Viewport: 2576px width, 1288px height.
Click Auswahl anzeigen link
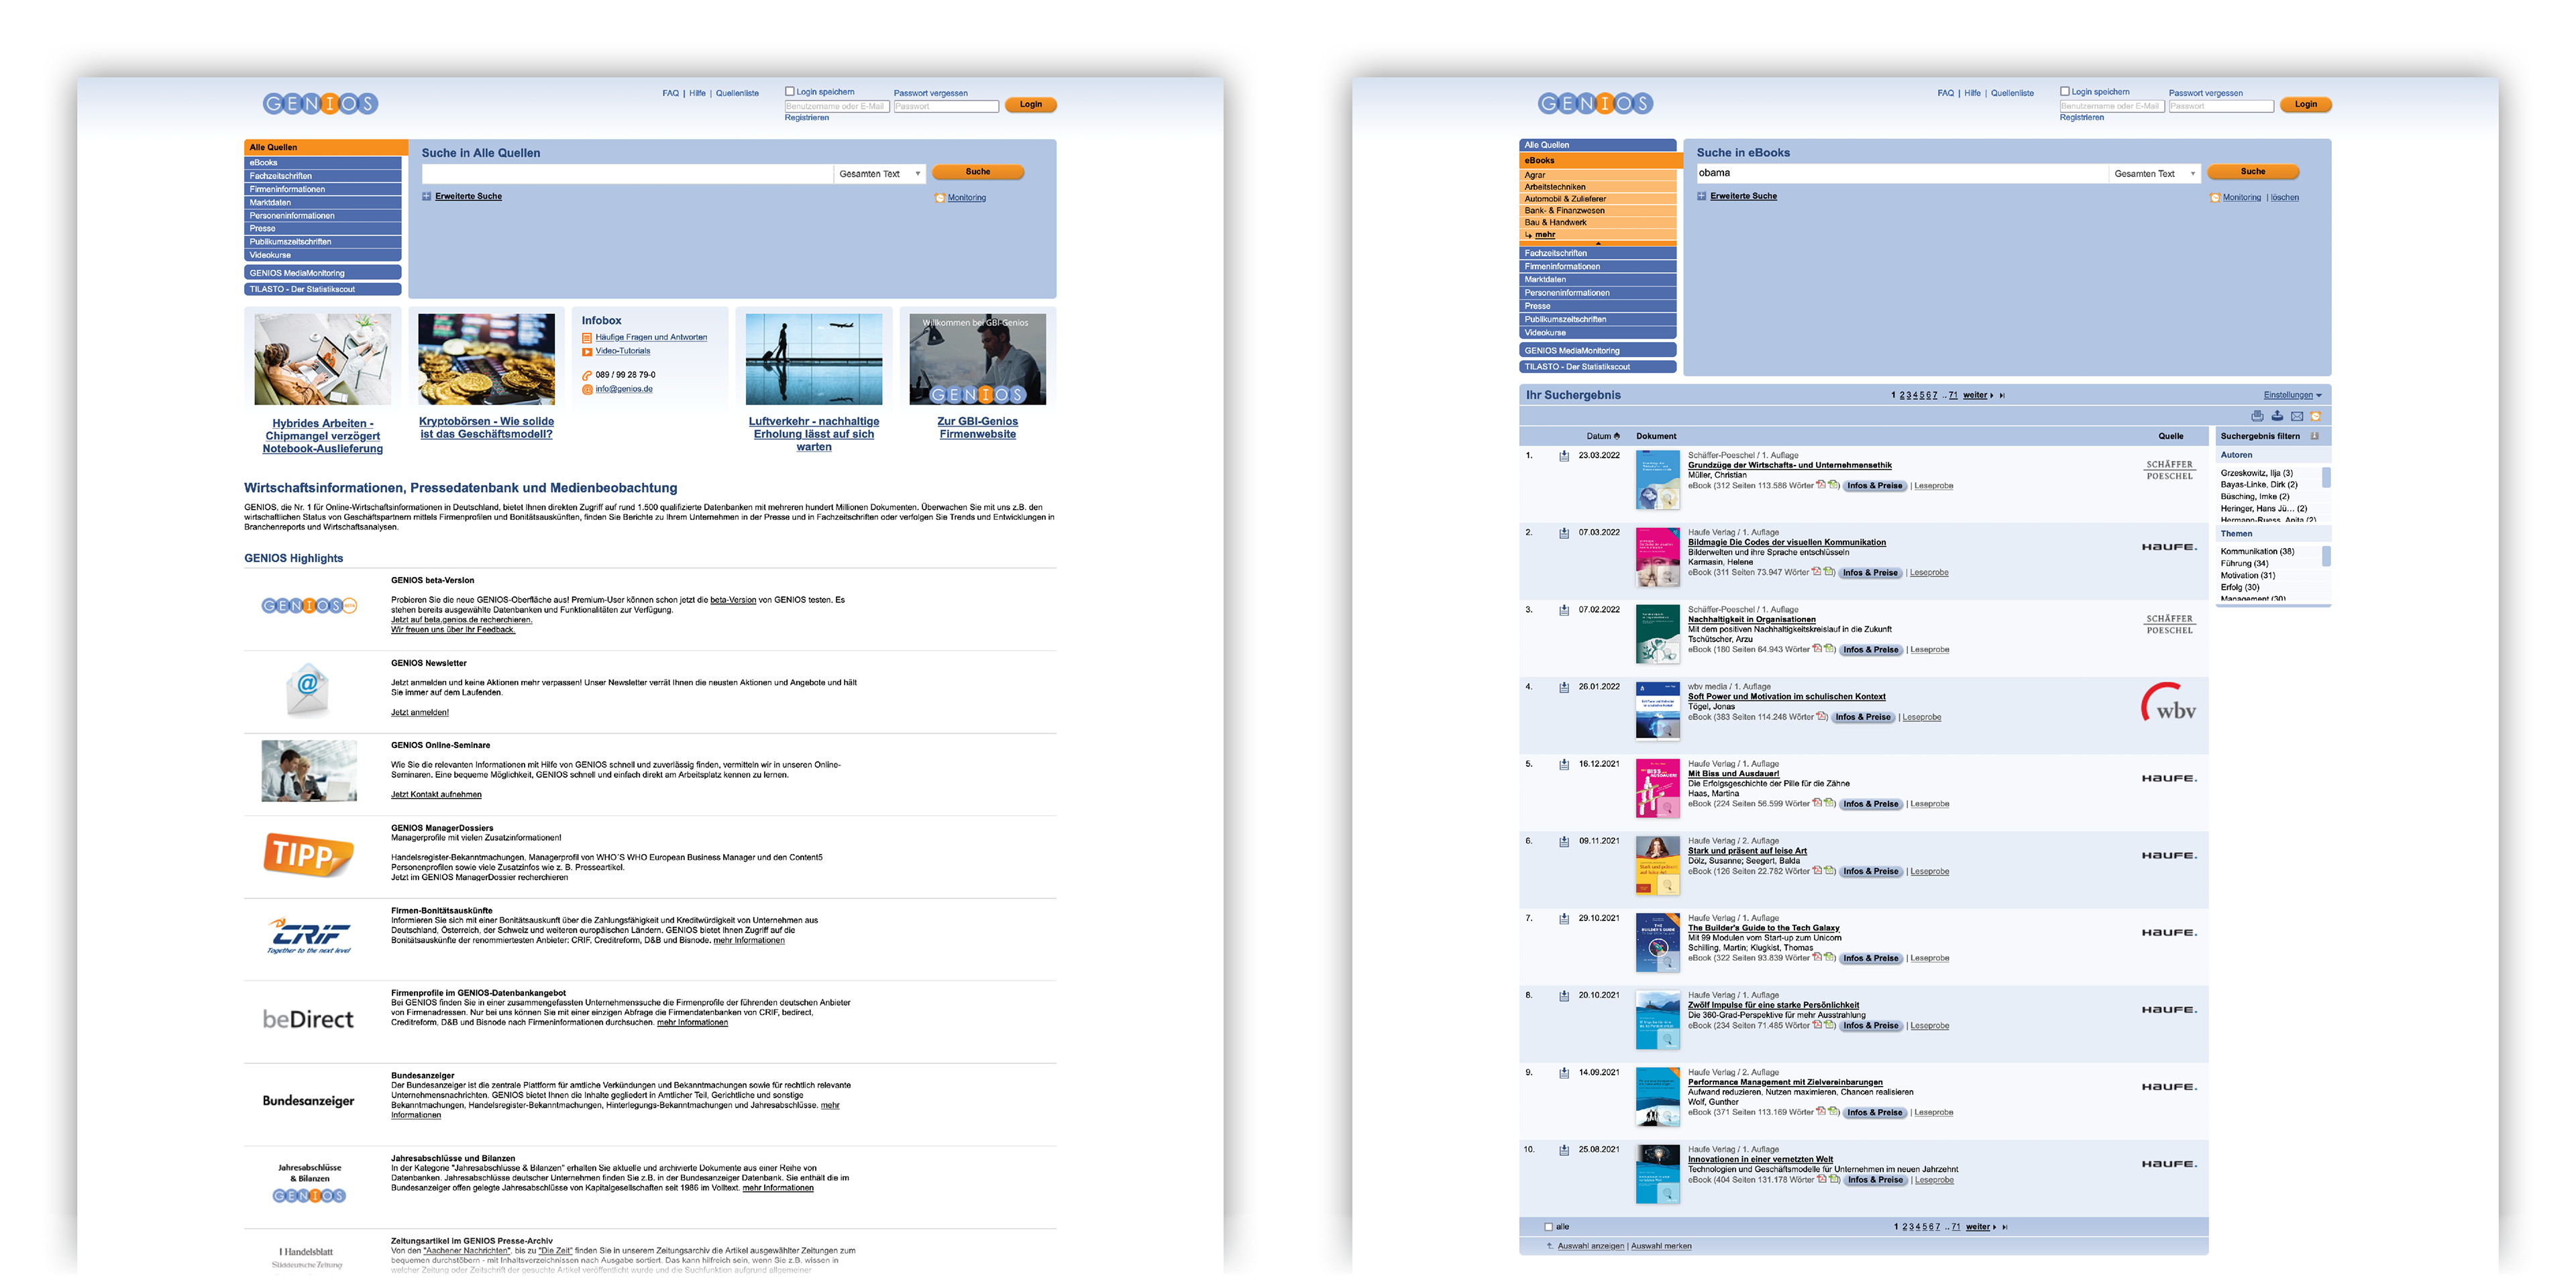[1591, 1246]
